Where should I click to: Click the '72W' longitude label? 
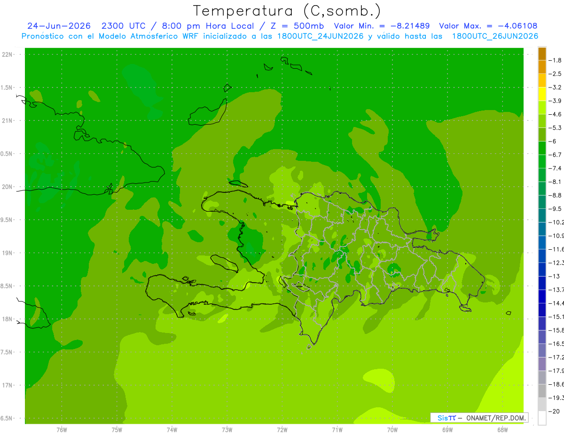[282, 430]
